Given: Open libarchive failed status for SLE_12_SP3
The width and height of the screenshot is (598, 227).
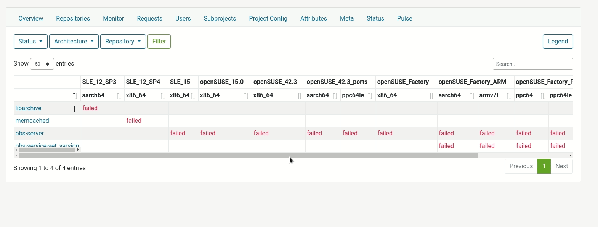Looking at the screenshot, I should tap(90, 108).
